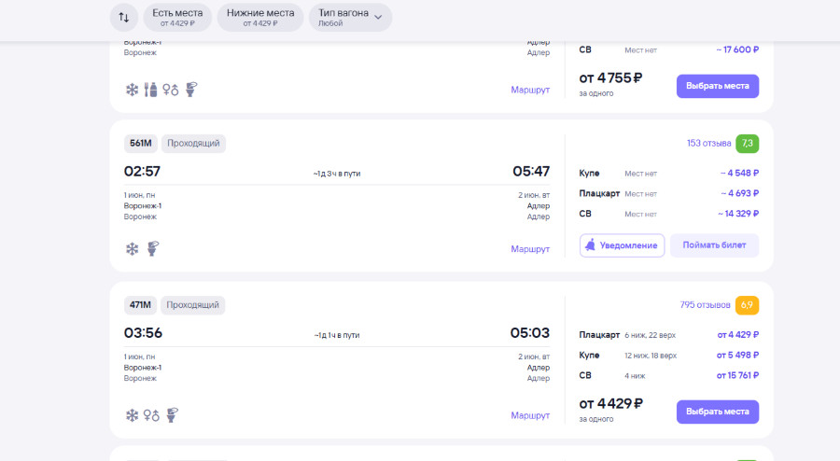Expand Маршрут link of train 471М

coord(530,415)
